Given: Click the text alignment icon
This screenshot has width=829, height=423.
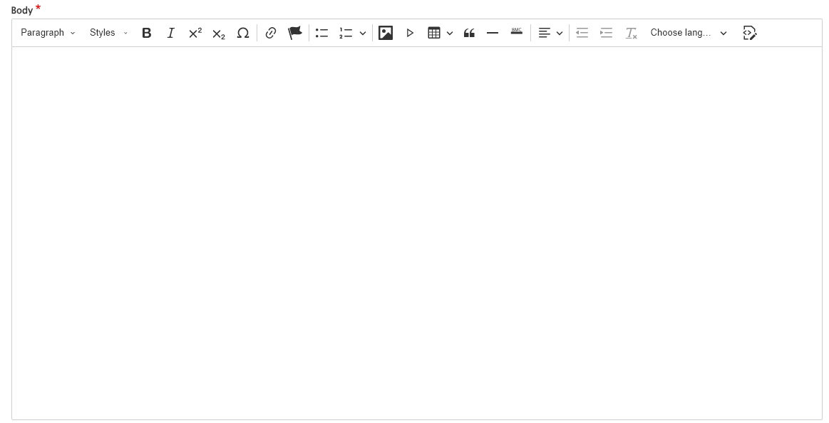Looking at the screenshot, I should (x=545, y=33).
